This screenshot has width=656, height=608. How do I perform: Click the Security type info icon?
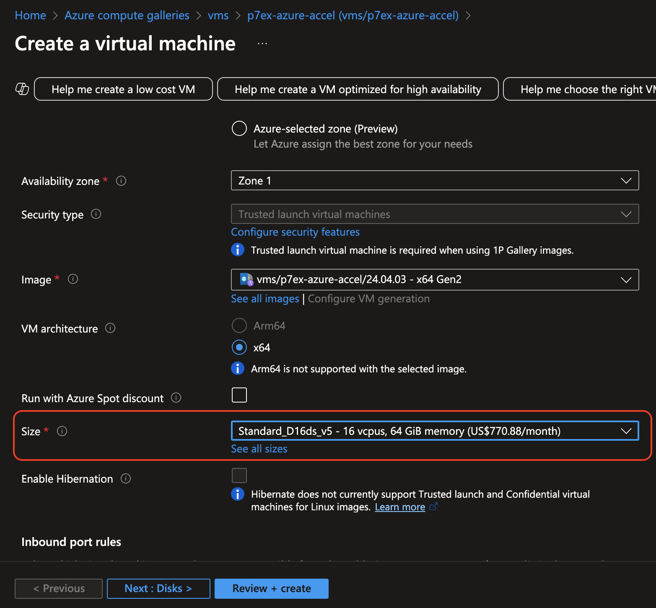(x=96, y=214)
